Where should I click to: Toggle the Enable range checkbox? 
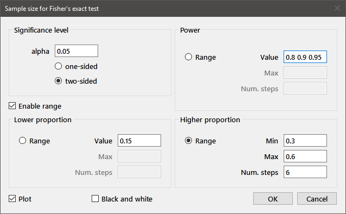(x=35, y=106)
